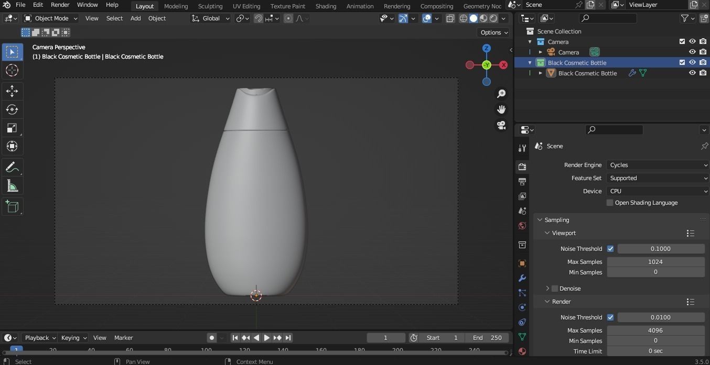710x365 pixels.
Task: Open the Scene properties tab
Action: (522, 211)
